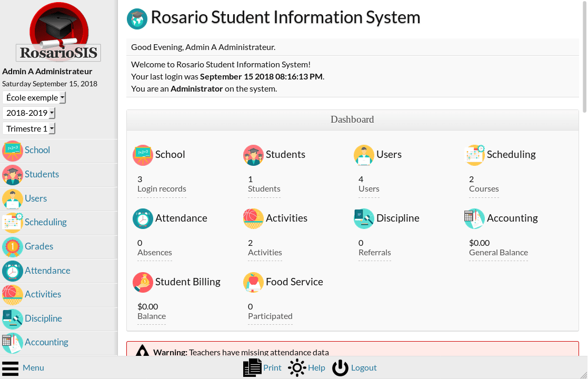Click the dashboard Discipline gavel icon
588x379 pixels.
[x=364, y=218]
